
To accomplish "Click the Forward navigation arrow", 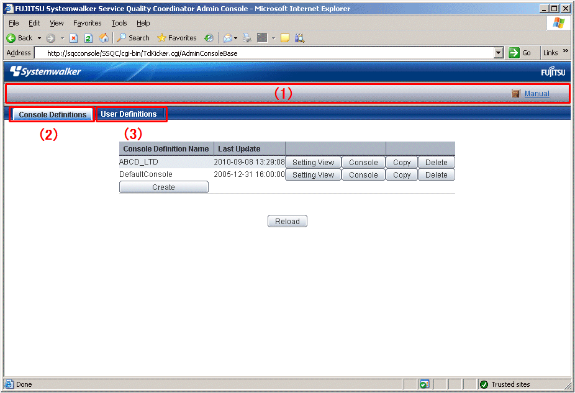I will coord(50,38).
